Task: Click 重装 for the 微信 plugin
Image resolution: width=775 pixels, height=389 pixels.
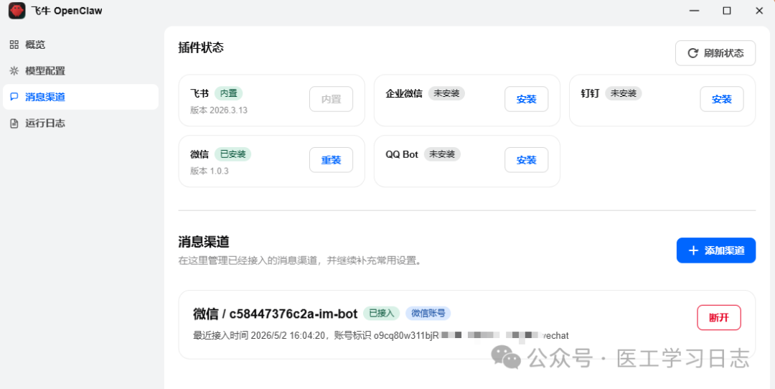Action: pos(331,159)
